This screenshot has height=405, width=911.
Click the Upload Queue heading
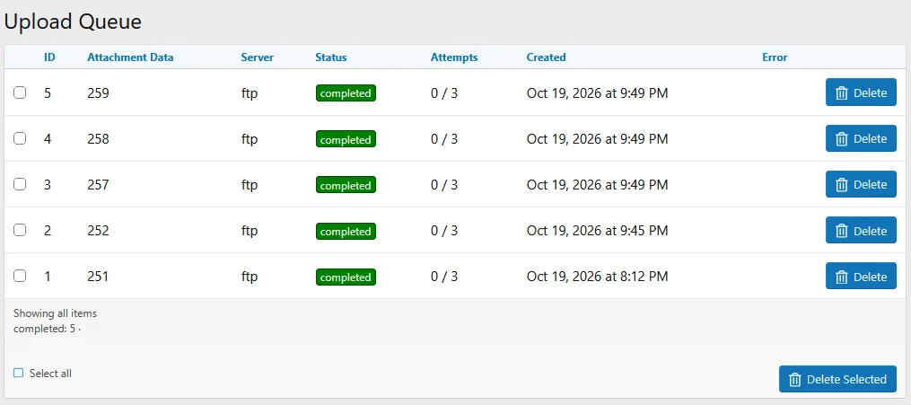73,22
